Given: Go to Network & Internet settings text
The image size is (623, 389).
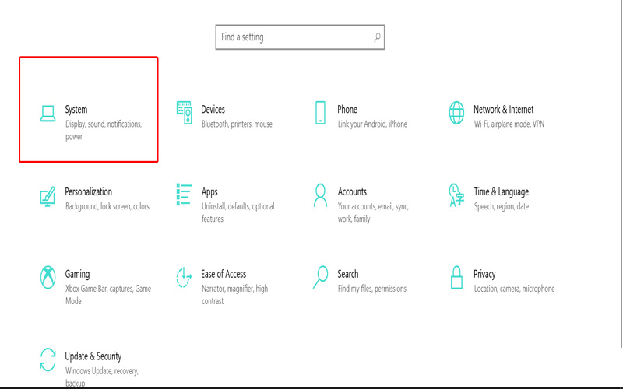Looking at the screenshot, I should [503, 110].
